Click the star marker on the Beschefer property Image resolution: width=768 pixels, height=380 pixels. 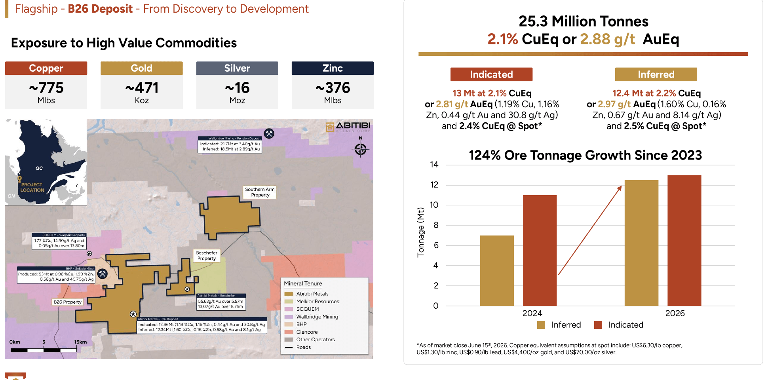(187, 289)
